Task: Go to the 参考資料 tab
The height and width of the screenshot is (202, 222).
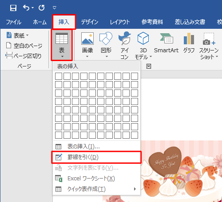Action: point(152,22)
